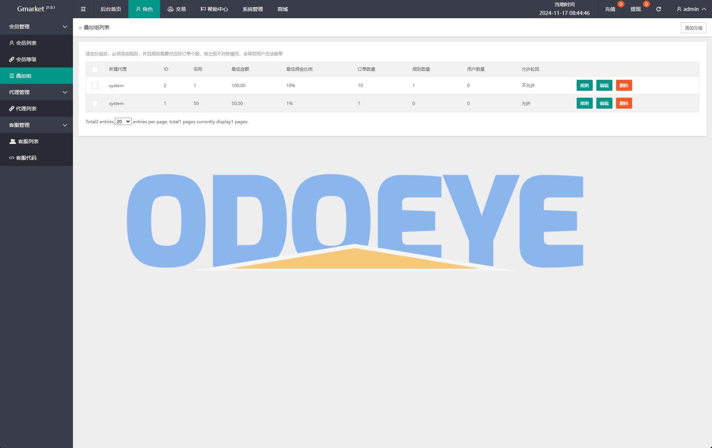Collapse the 客服管理 section chevron

pos(65,125)
